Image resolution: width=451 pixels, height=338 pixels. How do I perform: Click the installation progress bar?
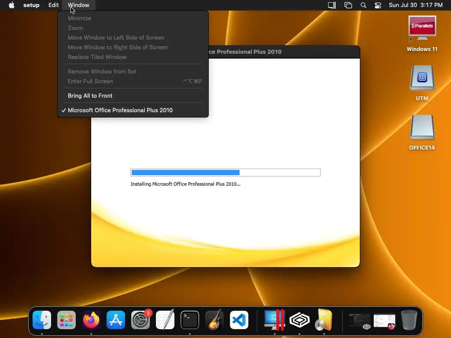pyautogui.click(x=225, y=173)
